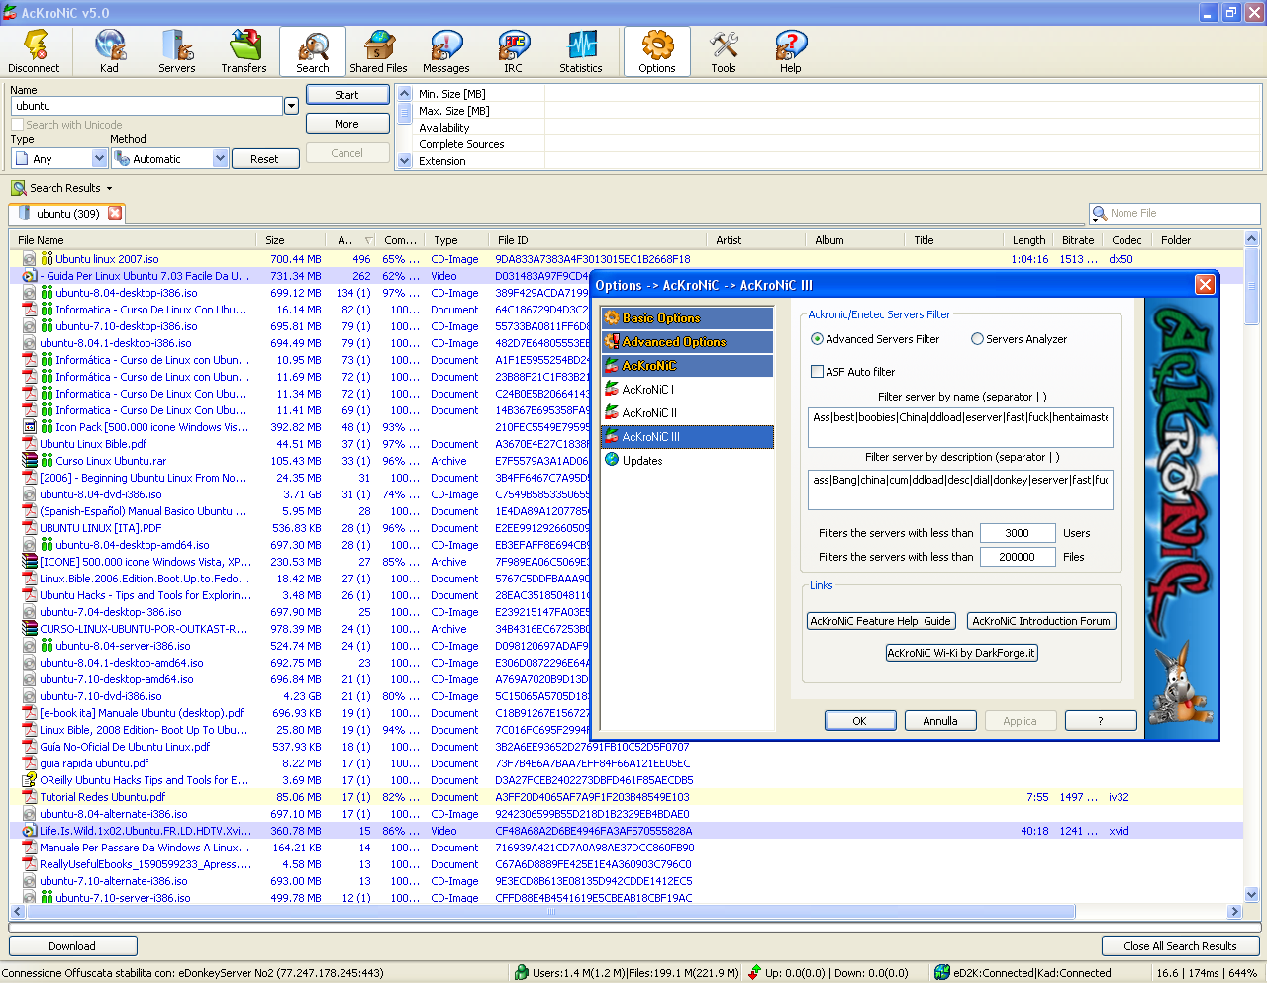Open the Method dropdown set to Automatic
1267x983 pixels.
[x=221, y=158]
